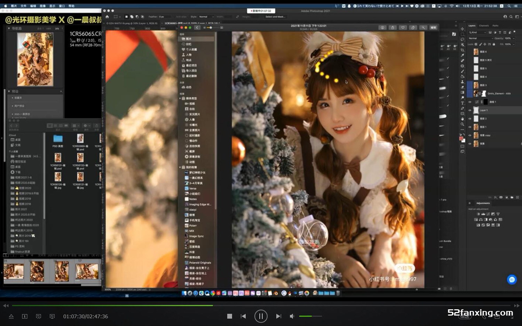Open the 帮助 menu in the menu bar
This screenshot has height=326, width=522.
tap(71, 6)
